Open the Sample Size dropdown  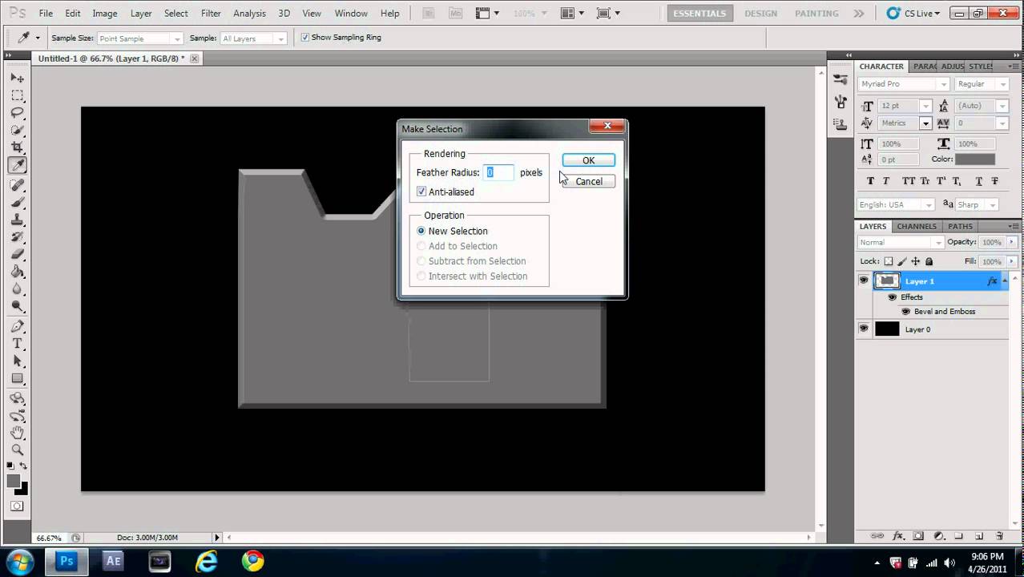(139, 38)
